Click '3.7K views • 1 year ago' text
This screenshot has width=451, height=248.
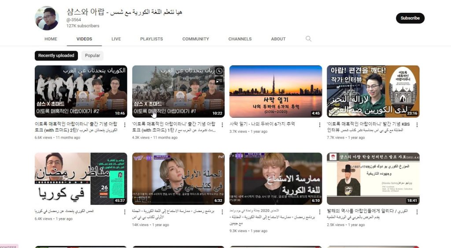point(248,131)
